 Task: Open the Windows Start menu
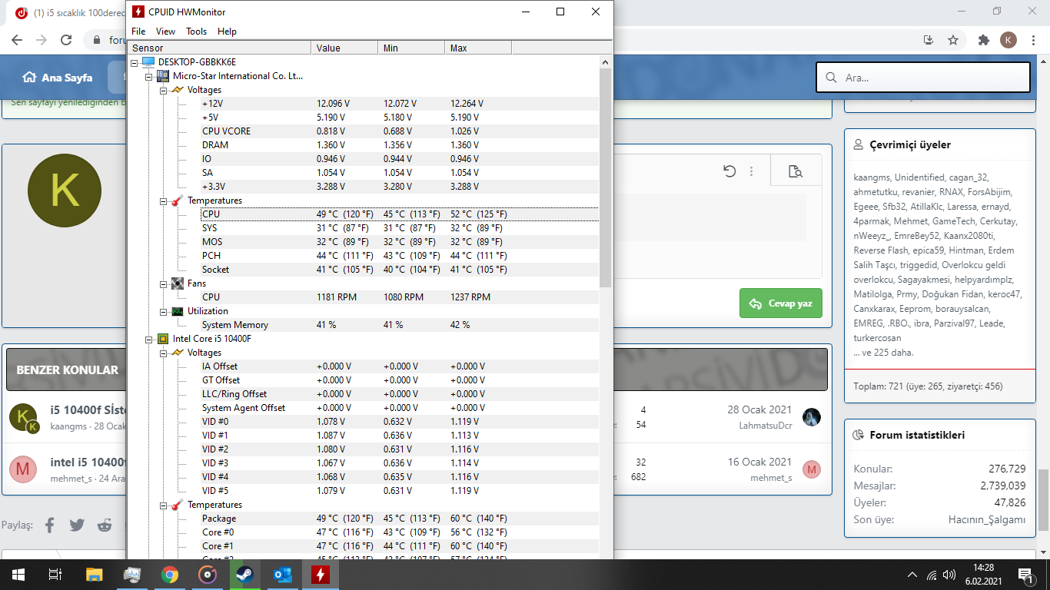pyautogui.click(x=18, y=575)
